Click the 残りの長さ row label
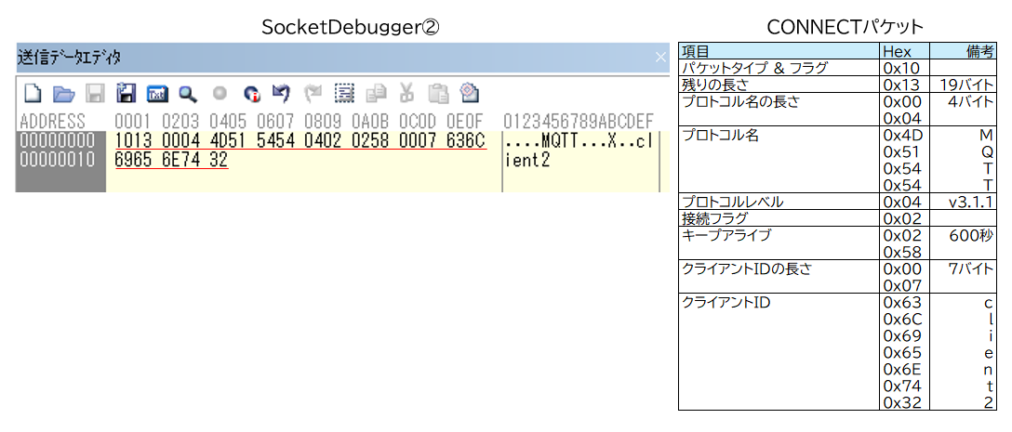1012x432 pixels. coord(713,85)
